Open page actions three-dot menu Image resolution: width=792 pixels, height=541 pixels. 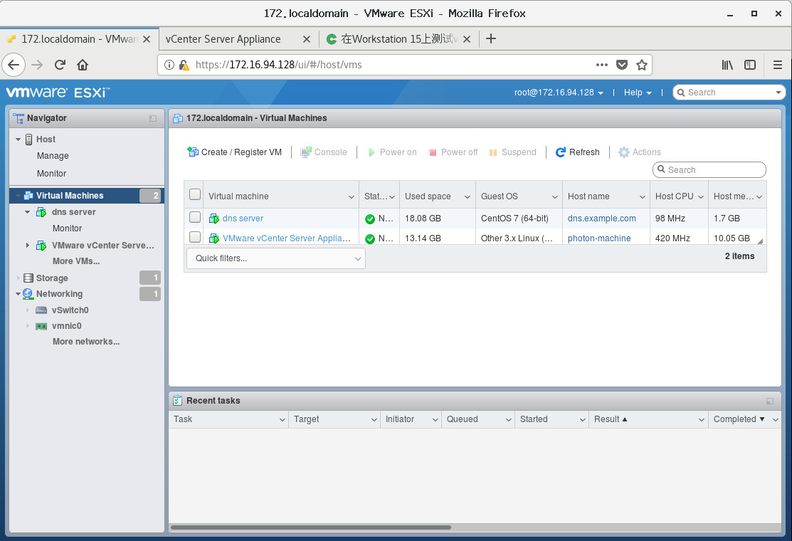[601, 65]
